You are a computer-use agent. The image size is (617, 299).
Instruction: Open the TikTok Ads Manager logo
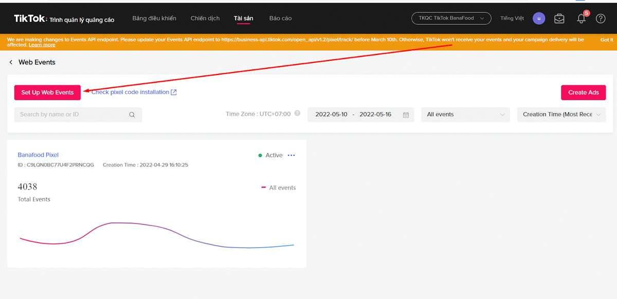(64, 19)
